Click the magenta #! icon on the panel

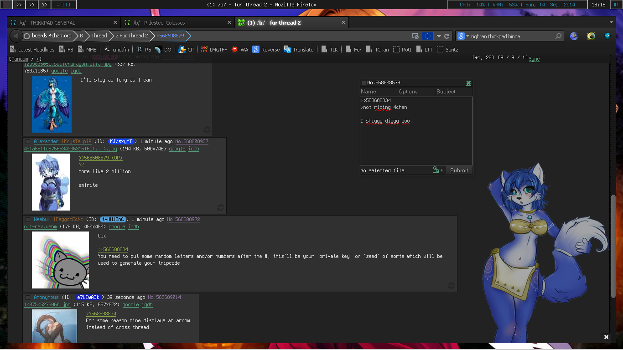pyautogui.click(x=617, y=5)
